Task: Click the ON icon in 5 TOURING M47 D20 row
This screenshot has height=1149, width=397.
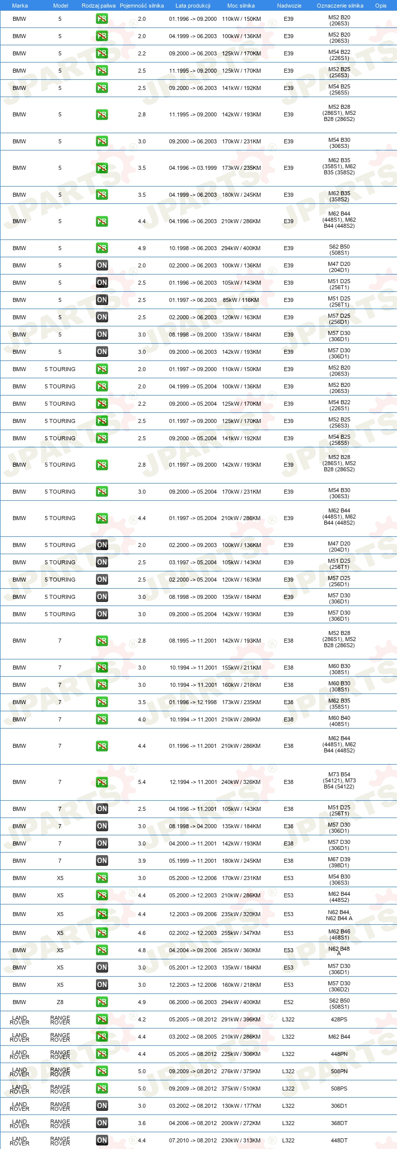Action: click(102, 545)
